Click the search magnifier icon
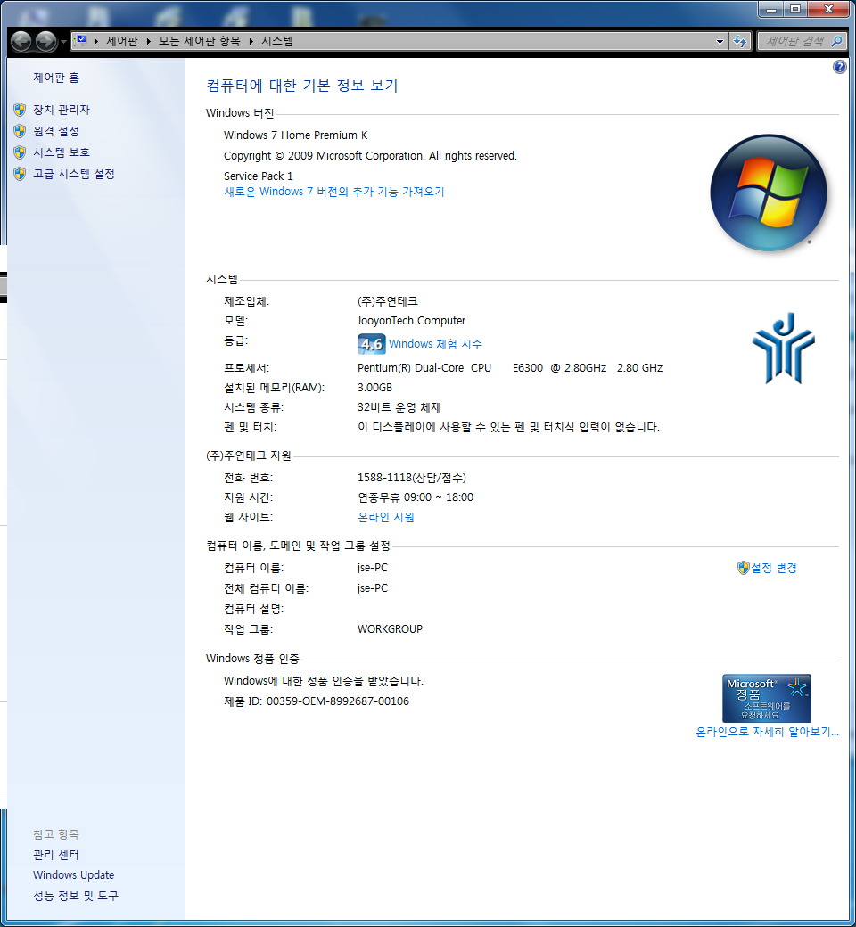Image resolution: width=856 pixels, height=927 pixels. pos(836,41)
